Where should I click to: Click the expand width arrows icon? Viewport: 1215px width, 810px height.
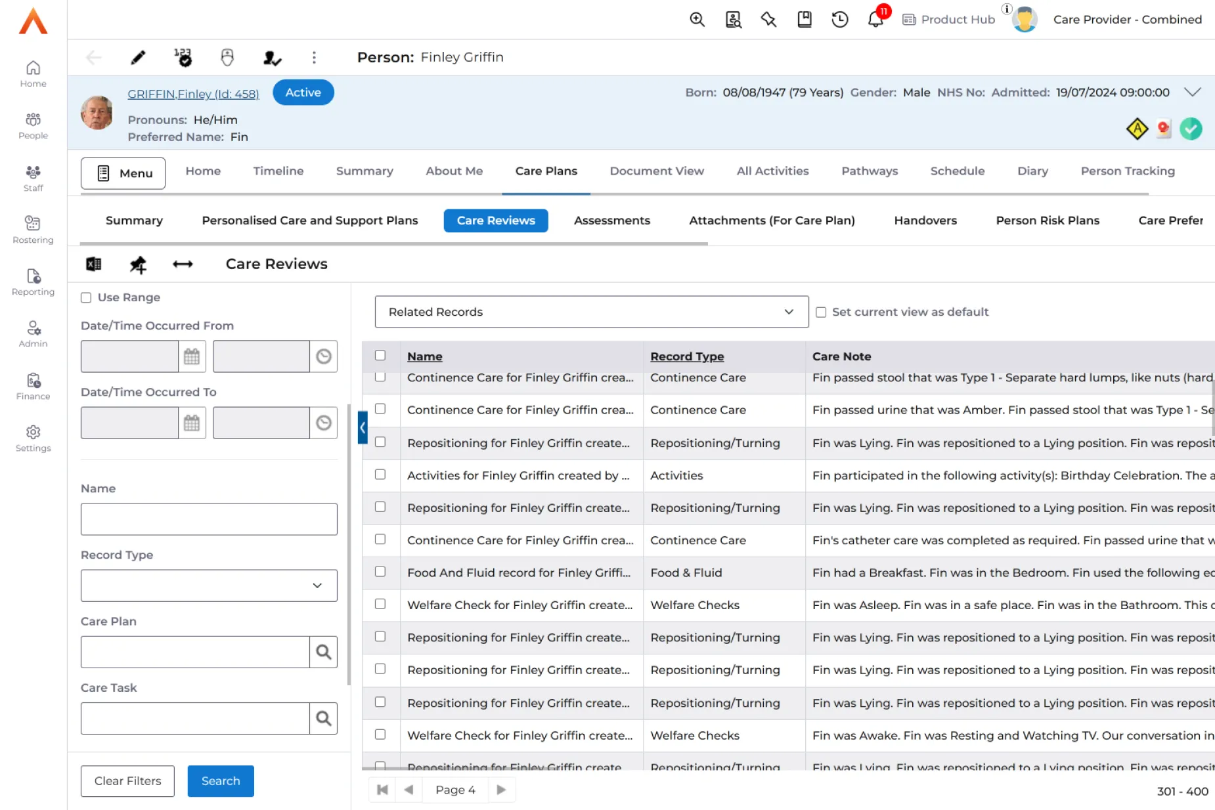[183, 264]
